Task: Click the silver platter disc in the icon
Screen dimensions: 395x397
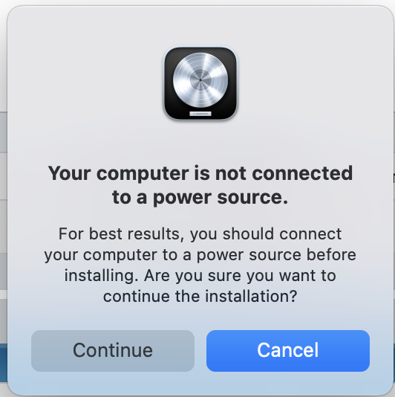Action: tap(200, 80)
